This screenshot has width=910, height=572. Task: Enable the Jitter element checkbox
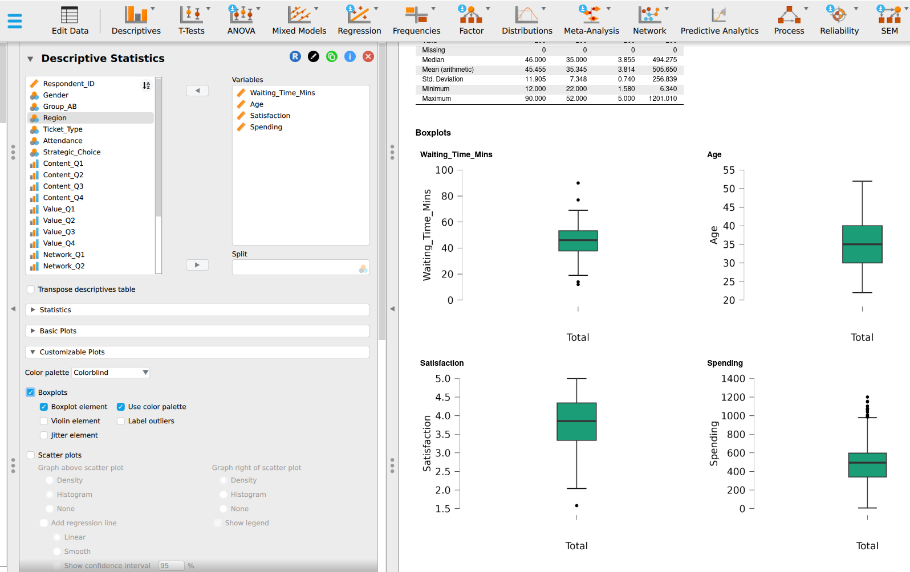pyautogui.click(x=44, y=435)
